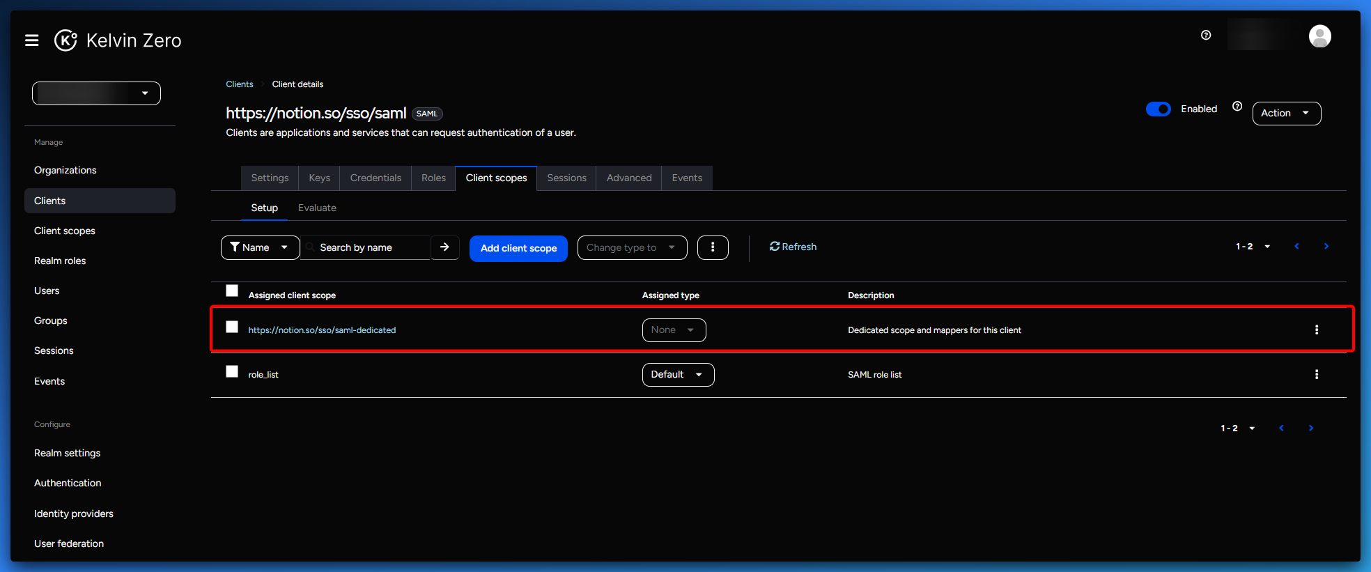Click the Kelvin Zero logo
This screenshot has height=572, width=1371.
click(118, 40)
